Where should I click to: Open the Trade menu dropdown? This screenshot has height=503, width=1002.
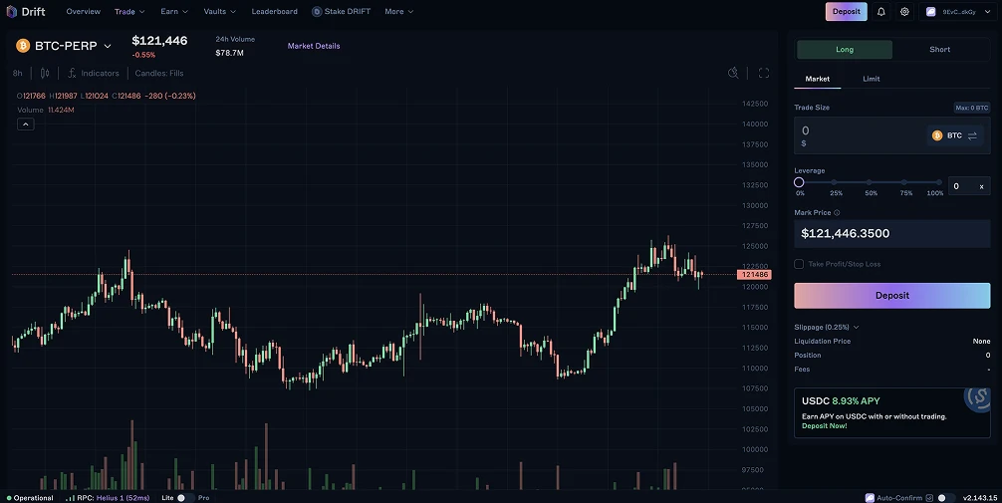129,12
